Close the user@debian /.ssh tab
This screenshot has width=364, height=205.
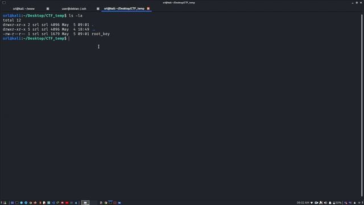pos(98,9)
